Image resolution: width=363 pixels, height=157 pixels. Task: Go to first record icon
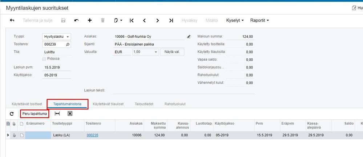click(x=132, y=20)
